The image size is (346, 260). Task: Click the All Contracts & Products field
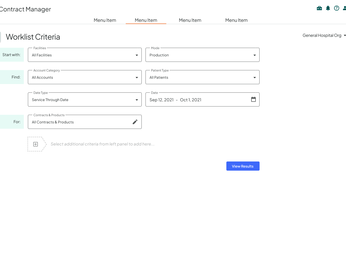coord(79,122)
